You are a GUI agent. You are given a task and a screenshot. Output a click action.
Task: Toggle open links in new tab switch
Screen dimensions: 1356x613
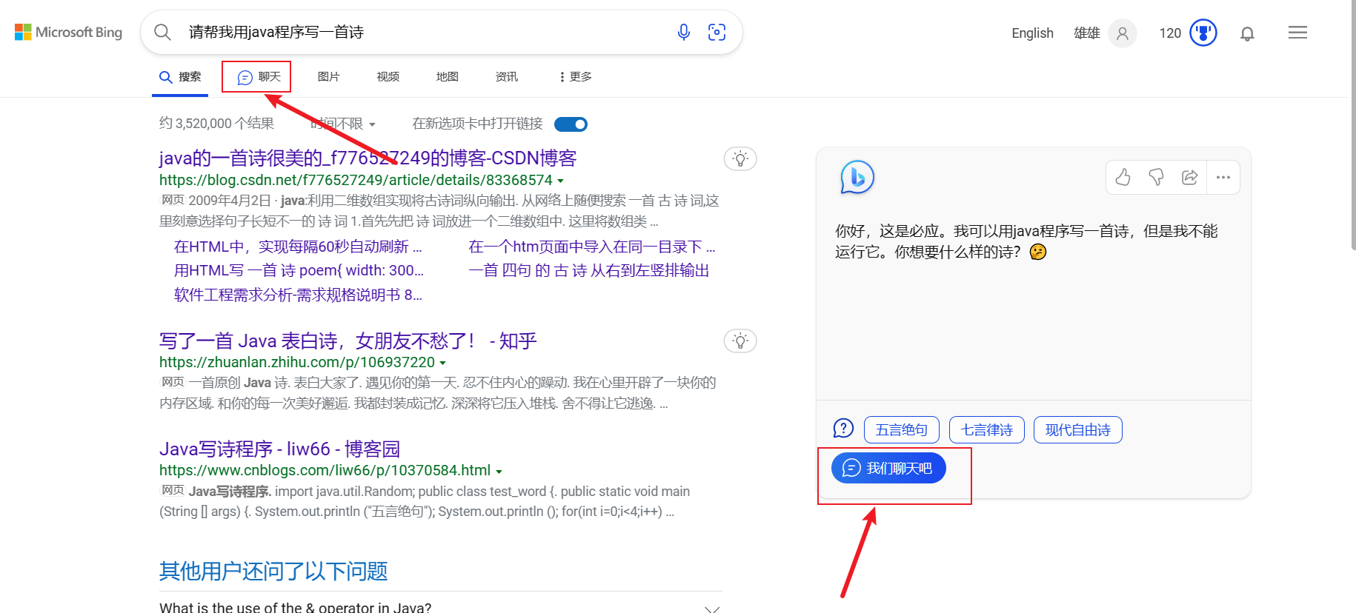pos(571,124)
